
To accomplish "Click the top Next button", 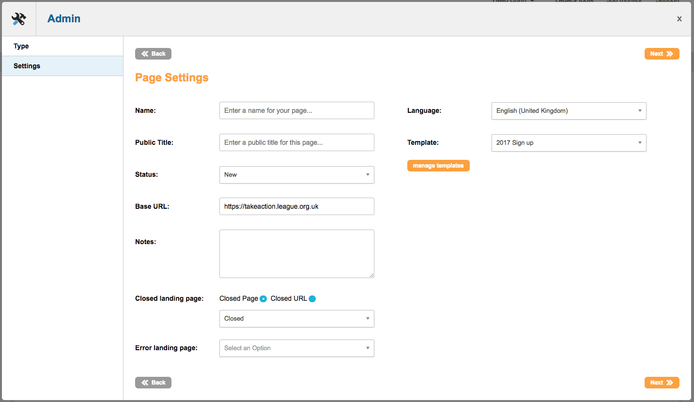I will 662,54.
